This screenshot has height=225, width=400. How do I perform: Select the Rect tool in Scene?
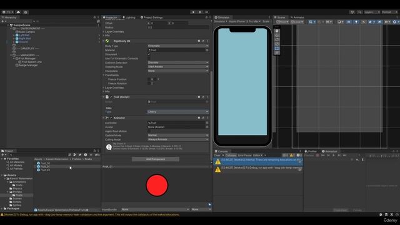coord(277,48)
